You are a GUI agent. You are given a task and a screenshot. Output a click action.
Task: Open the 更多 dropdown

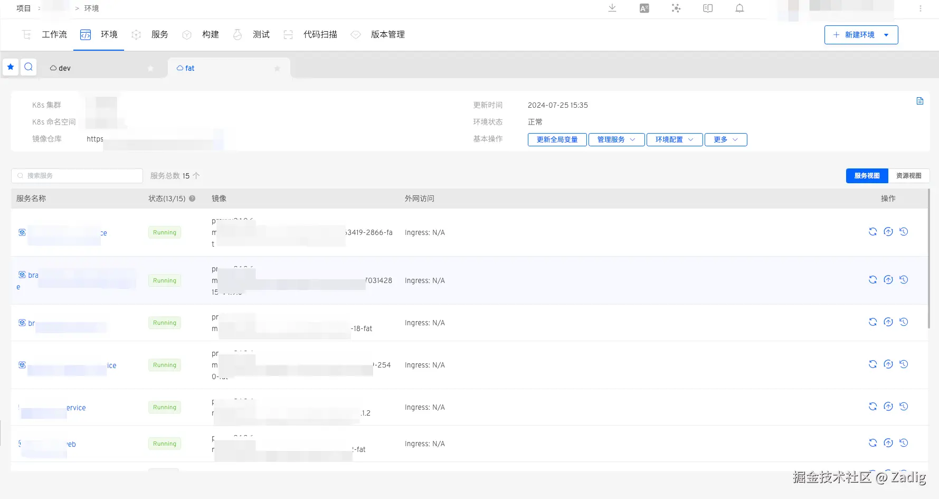726,139
